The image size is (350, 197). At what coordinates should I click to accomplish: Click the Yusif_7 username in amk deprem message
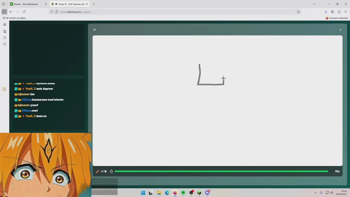(x=31, y=89)
